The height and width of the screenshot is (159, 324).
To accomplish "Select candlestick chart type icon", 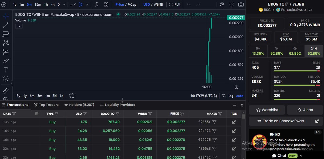I will click(80, 5).
